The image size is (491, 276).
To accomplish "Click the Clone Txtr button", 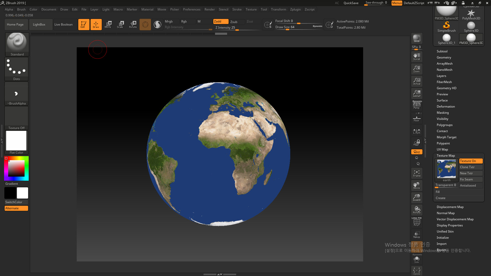I will (x=471, y=167).
